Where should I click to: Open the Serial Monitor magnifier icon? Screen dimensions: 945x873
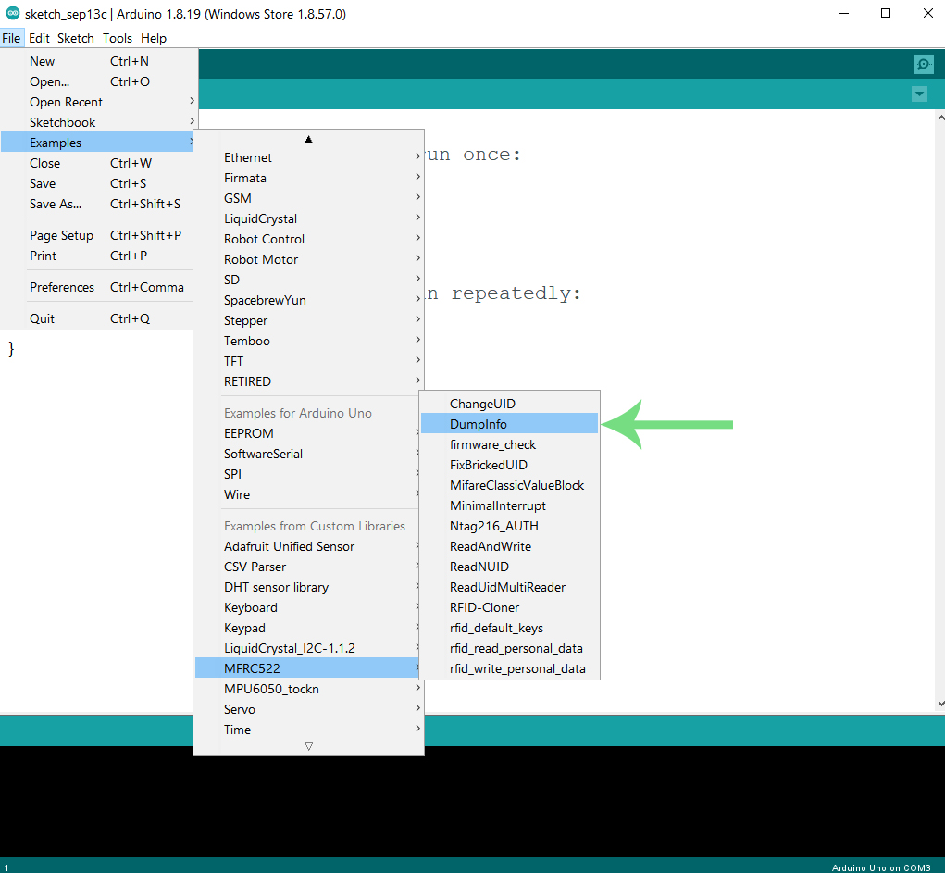pos(924,64)
